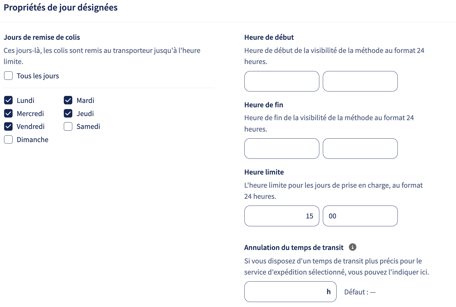Focus the Heure de début minutes field
Viewport: 456px width, 307px height.
[x=360, y=81]
